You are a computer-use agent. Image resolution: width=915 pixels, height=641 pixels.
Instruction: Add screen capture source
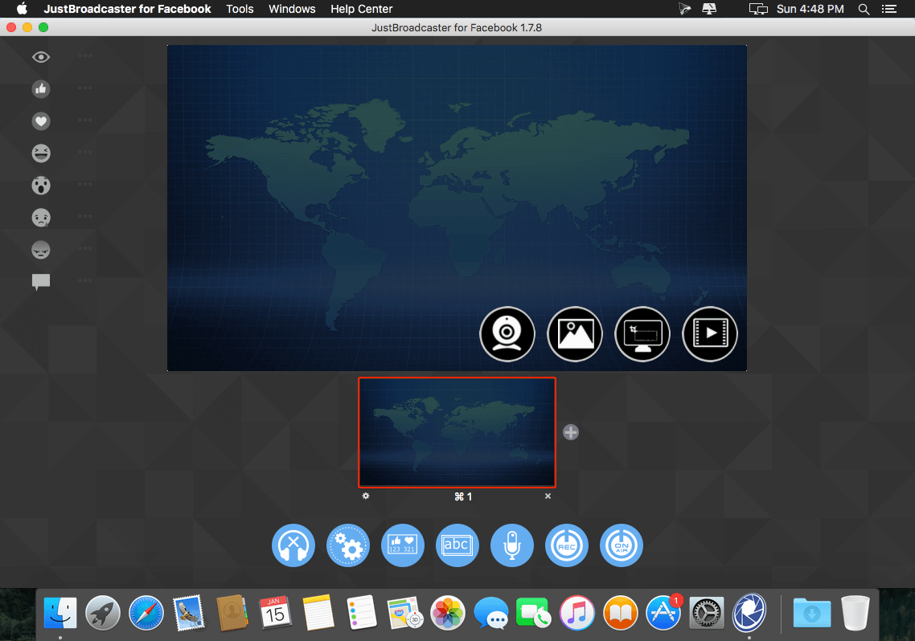coord(642,334)
